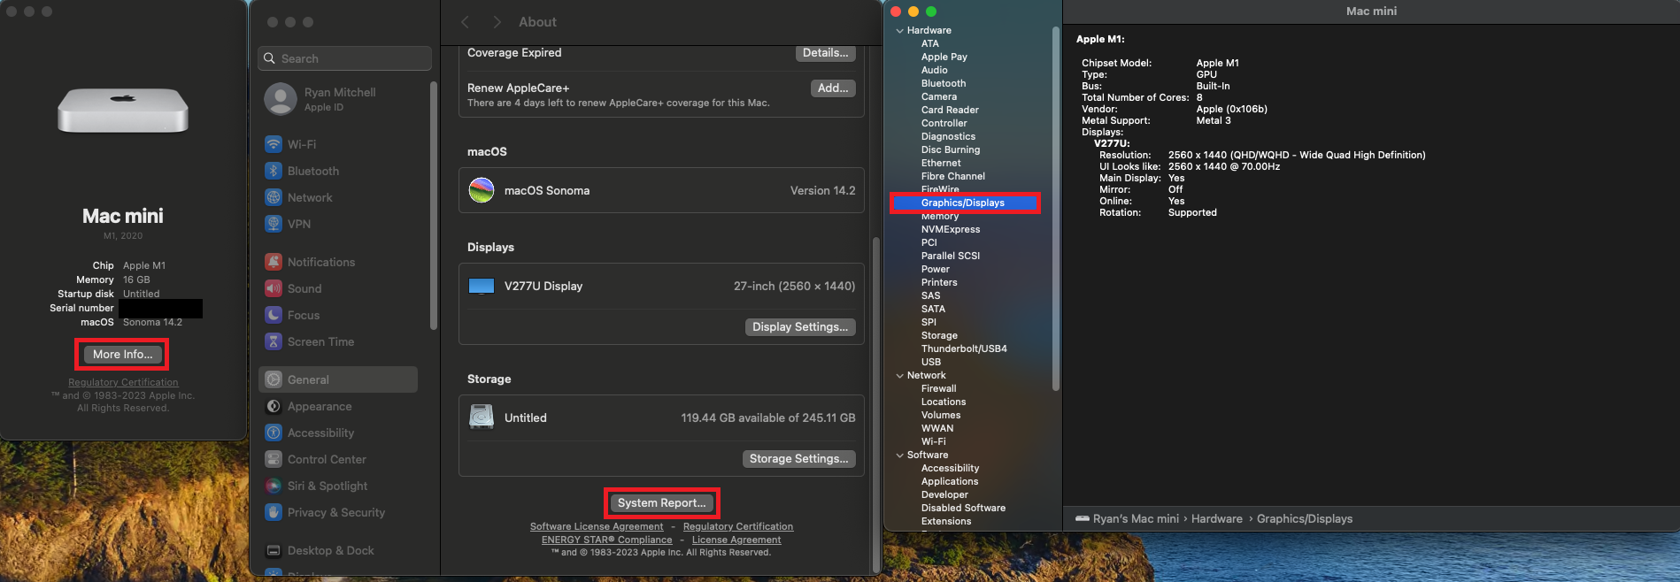Select Bluetooth in System Report sidebar
Viewport: 1680px width, 582px height.
[x=944, y=83]
